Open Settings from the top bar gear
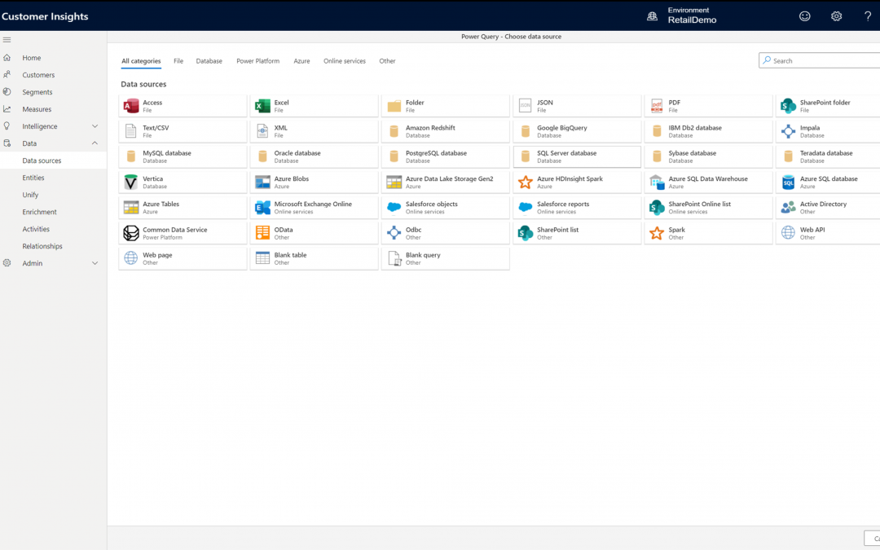Viewport: 880px width, 550px height. point(836,15)
